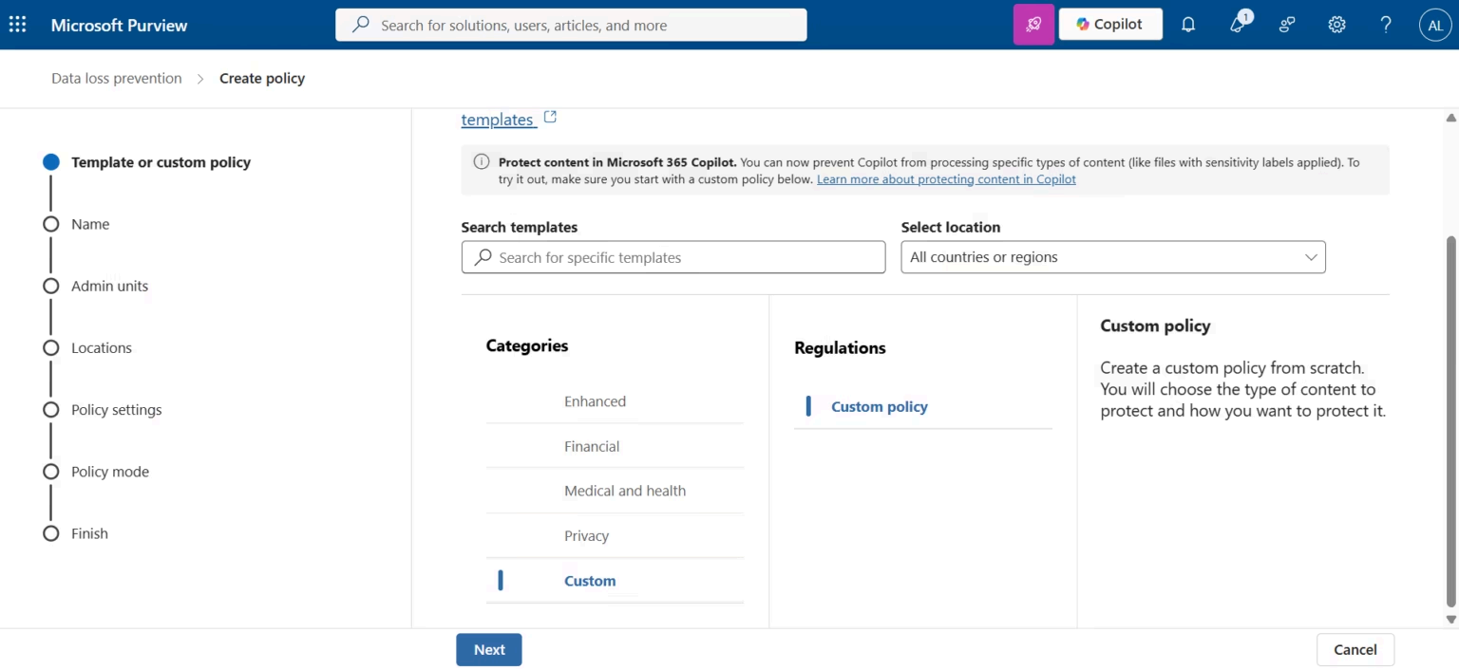
Task: Open the app launcher waffle icon
Action: [17, 25]
